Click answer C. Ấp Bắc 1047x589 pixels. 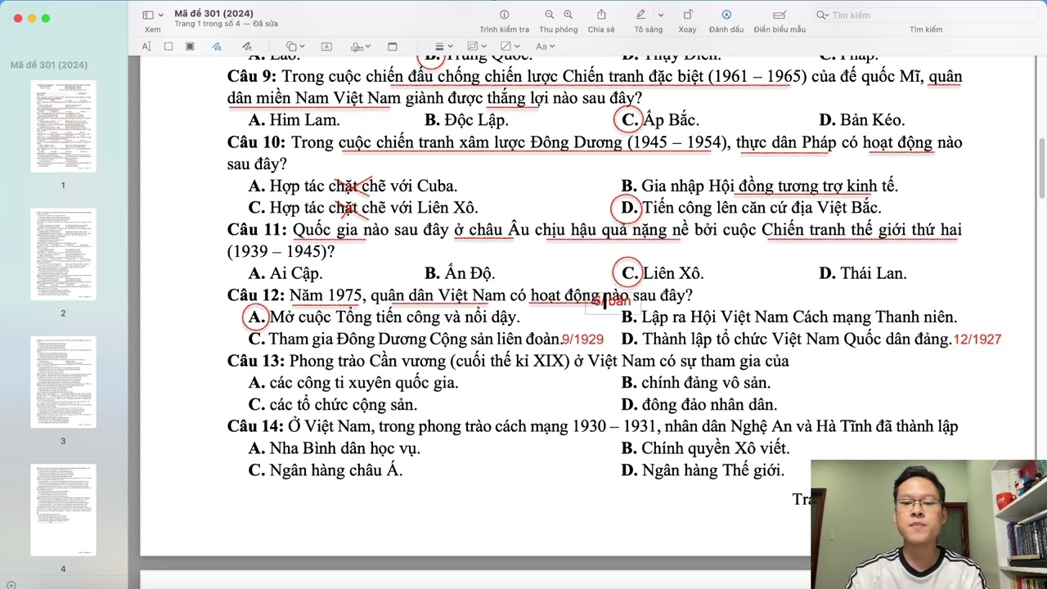pos(660,120)
